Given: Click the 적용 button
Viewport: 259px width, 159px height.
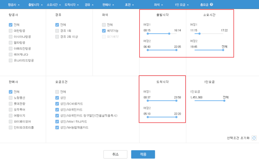Looking at the screenshot, I should coord(143,154).
